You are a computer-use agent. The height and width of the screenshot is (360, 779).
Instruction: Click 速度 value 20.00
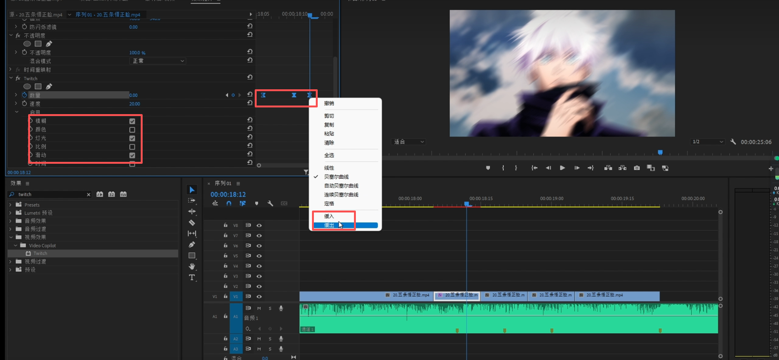tap(135, 104)
